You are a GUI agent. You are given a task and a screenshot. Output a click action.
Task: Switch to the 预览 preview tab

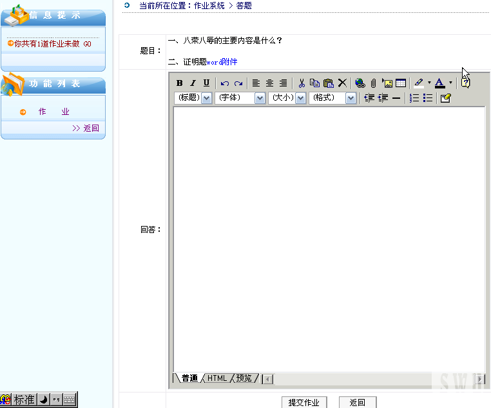click(x=244, y=378)
